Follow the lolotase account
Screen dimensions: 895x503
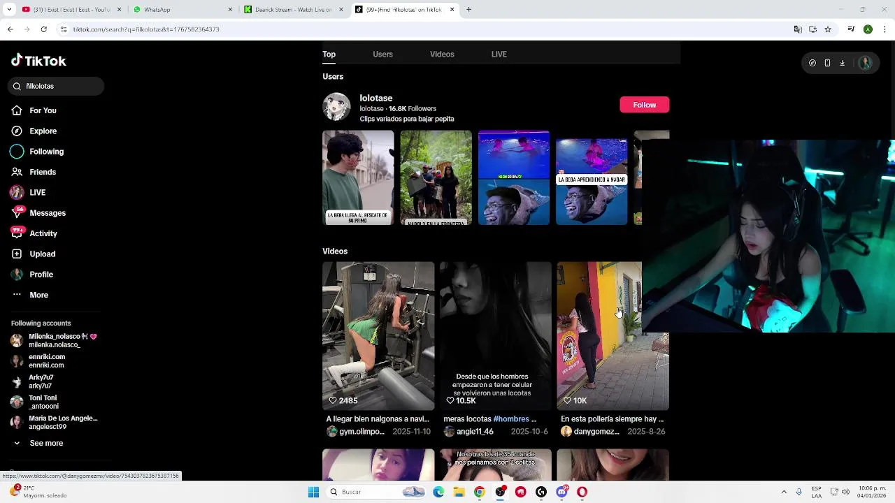pyautogui.click(x=644, y=105)
